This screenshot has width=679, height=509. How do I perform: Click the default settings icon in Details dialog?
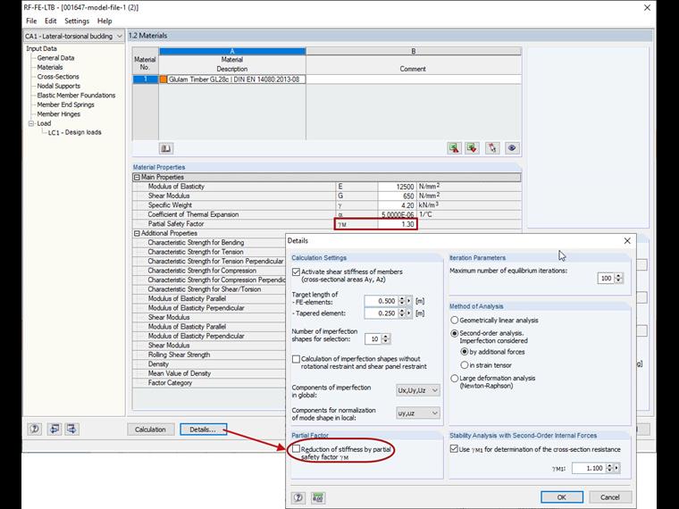coord(318,497)
